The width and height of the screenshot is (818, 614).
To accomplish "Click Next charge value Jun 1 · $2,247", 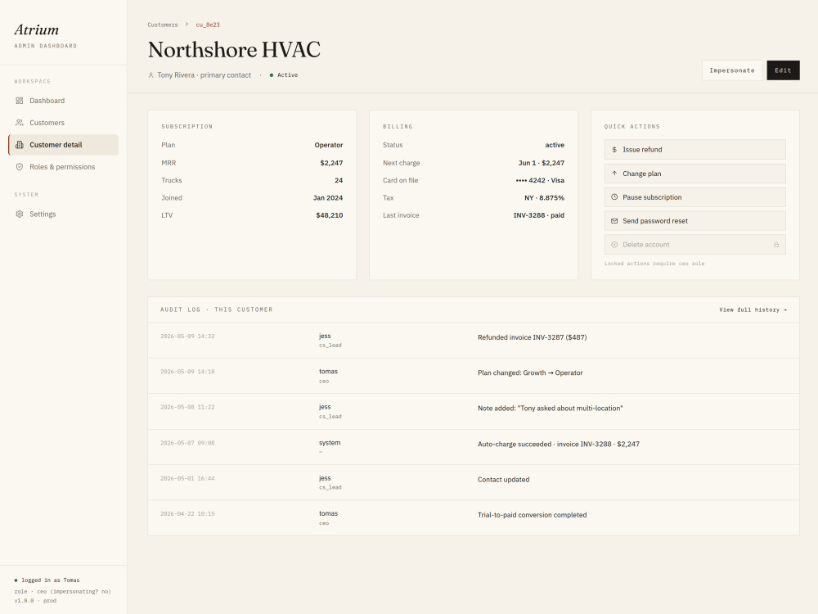I will click(541, 163).
